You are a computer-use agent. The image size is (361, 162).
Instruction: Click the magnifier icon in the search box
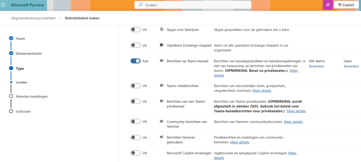(140, 5)
